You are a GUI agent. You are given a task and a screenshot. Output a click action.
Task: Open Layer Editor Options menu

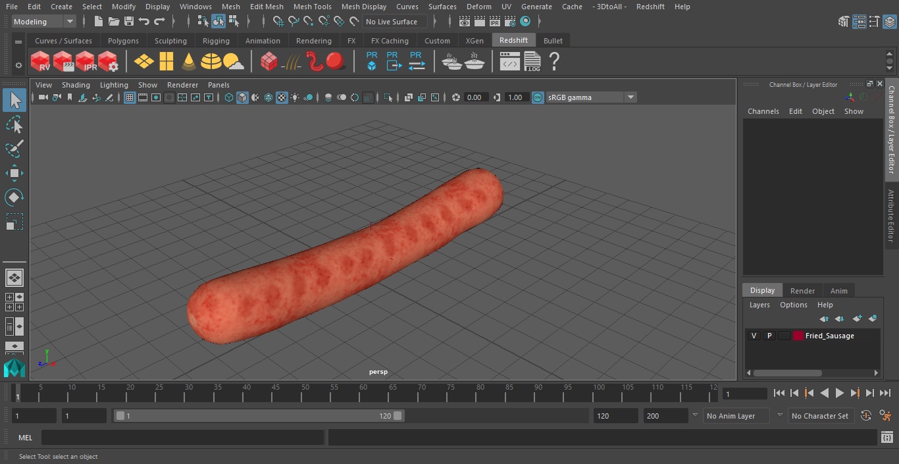click(x=794, y=305)
